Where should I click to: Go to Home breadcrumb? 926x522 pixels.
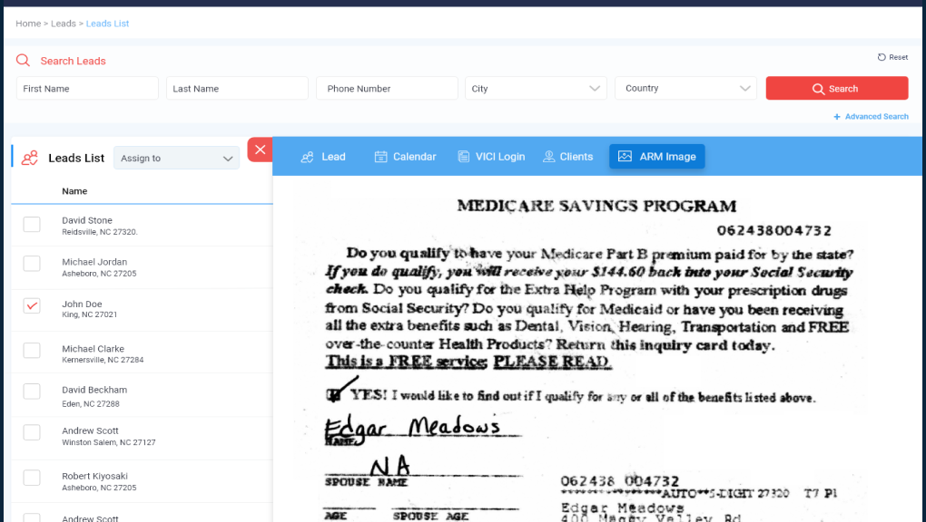[28, 24]
